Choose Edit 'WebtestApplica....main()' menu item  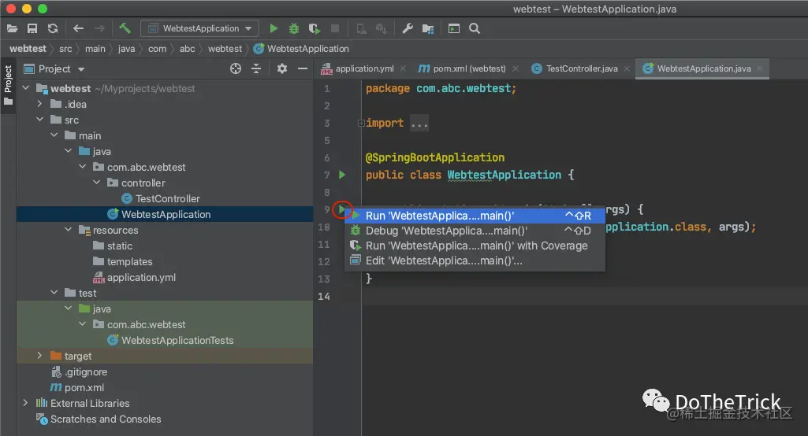point(475,260)
